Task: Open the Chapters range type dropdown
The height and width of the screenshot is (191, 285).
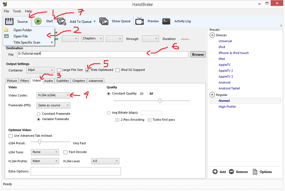Action: click(x=92, y=39)
